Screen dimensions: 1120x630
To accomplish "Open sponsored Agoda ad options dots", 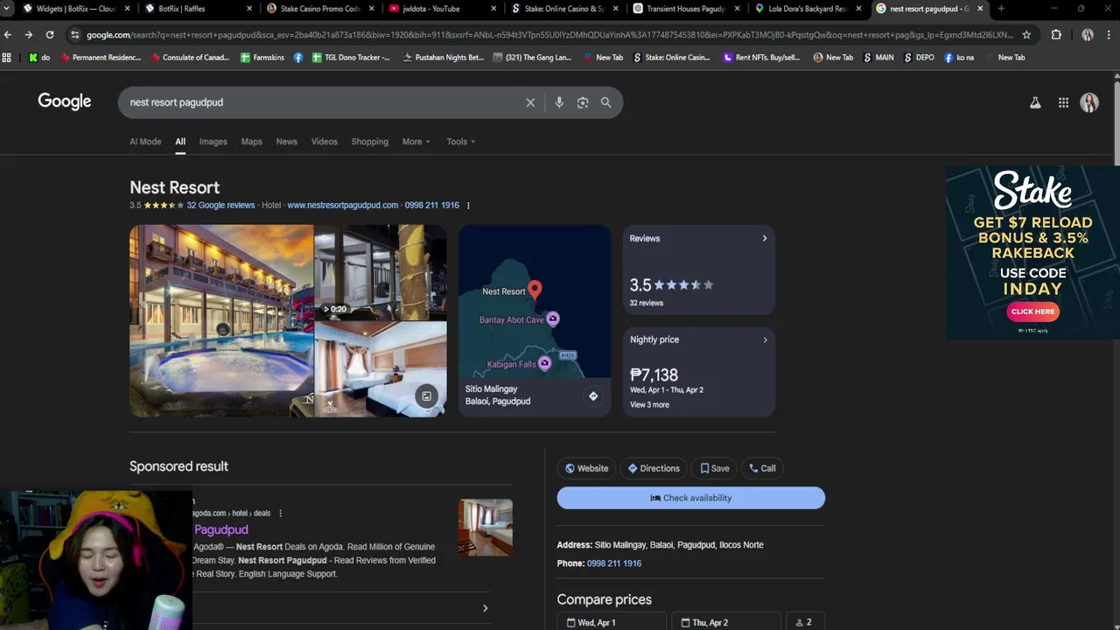I will pos(280,514).
